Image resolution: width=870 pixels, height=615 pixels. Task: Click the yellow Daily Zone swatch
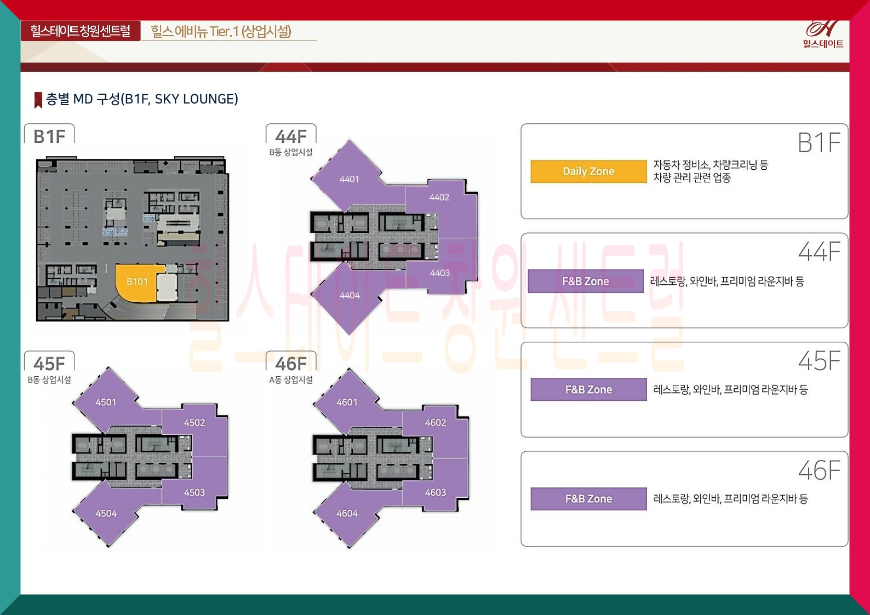coord(588,171)
